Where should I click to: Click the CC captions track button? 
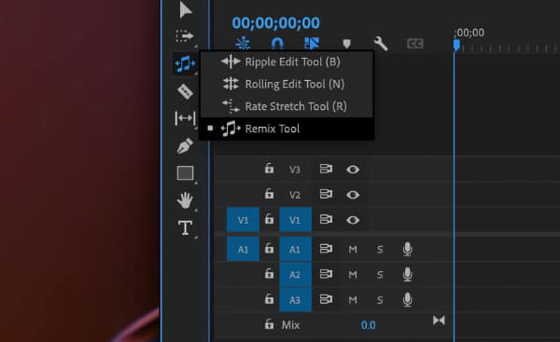(415, 44)
